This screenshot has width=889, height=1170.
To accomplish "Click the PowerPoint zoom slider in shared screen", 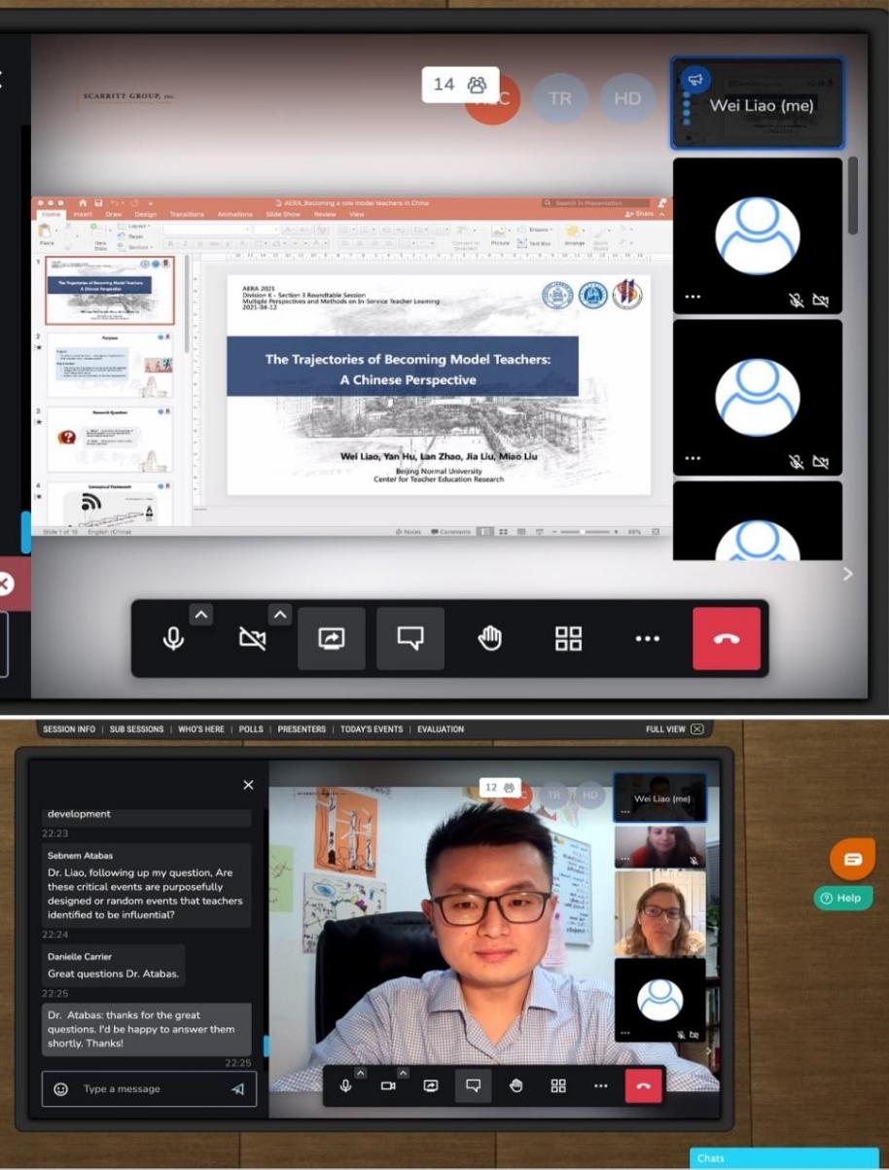I will click(x=582, y=532).
